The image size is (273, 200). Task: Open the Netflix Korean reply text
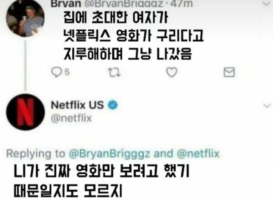(101, 181)
